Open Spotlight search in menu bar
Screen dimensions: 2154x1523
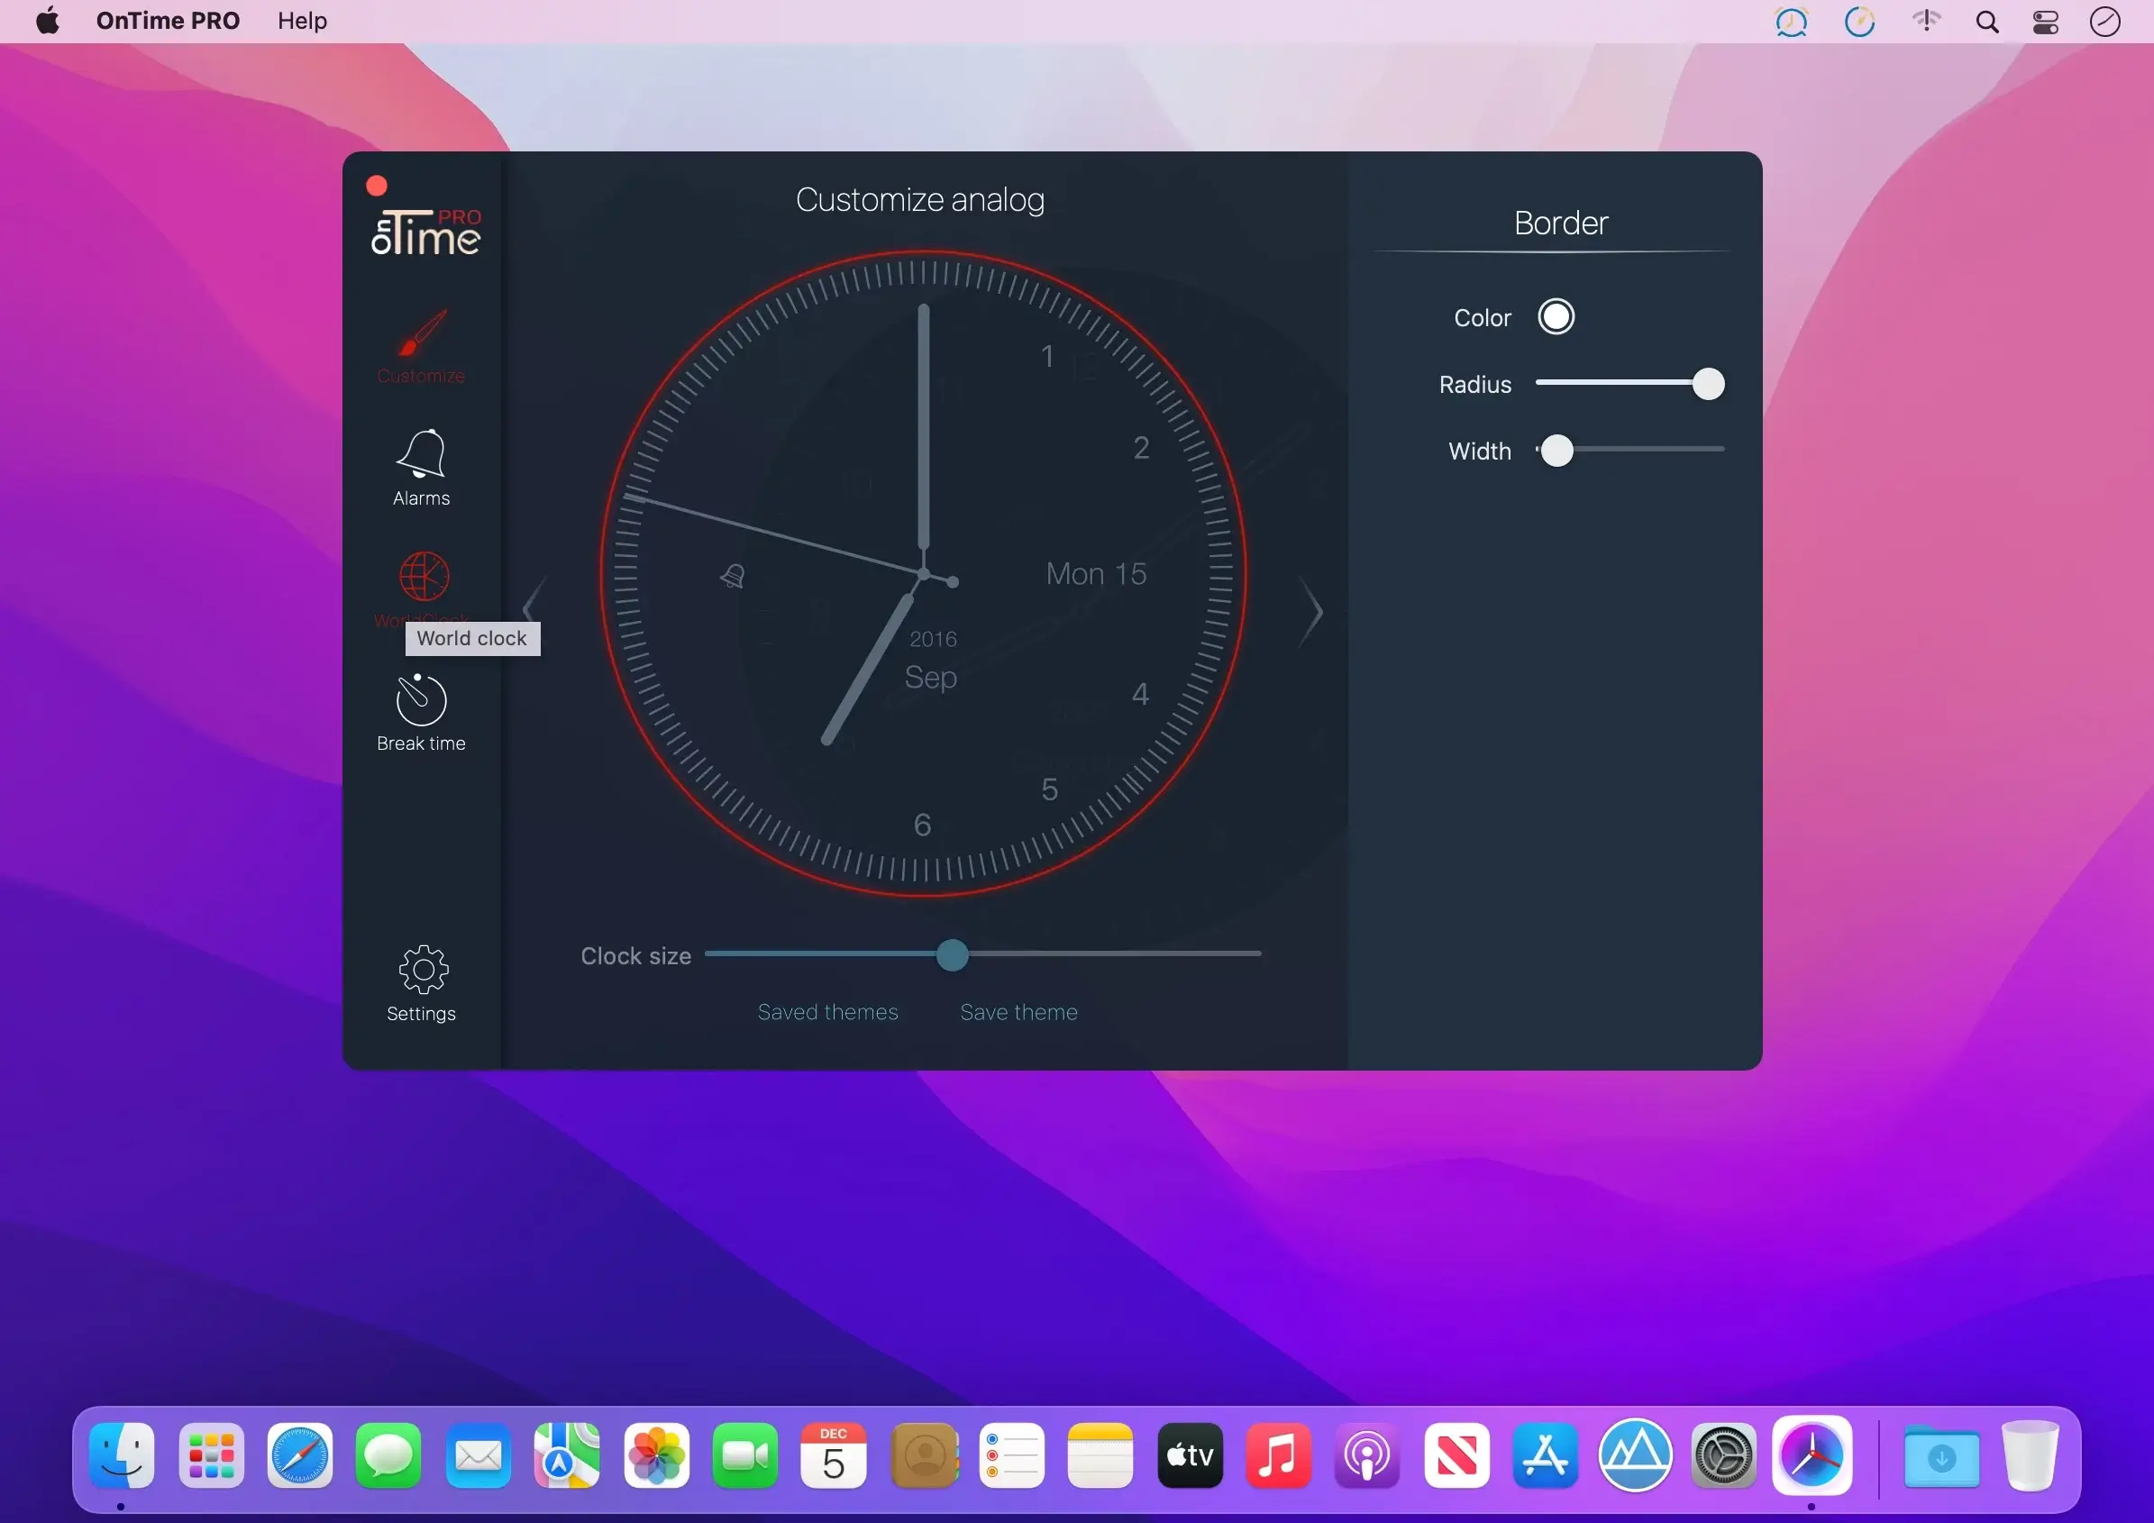coord(1987,22)
